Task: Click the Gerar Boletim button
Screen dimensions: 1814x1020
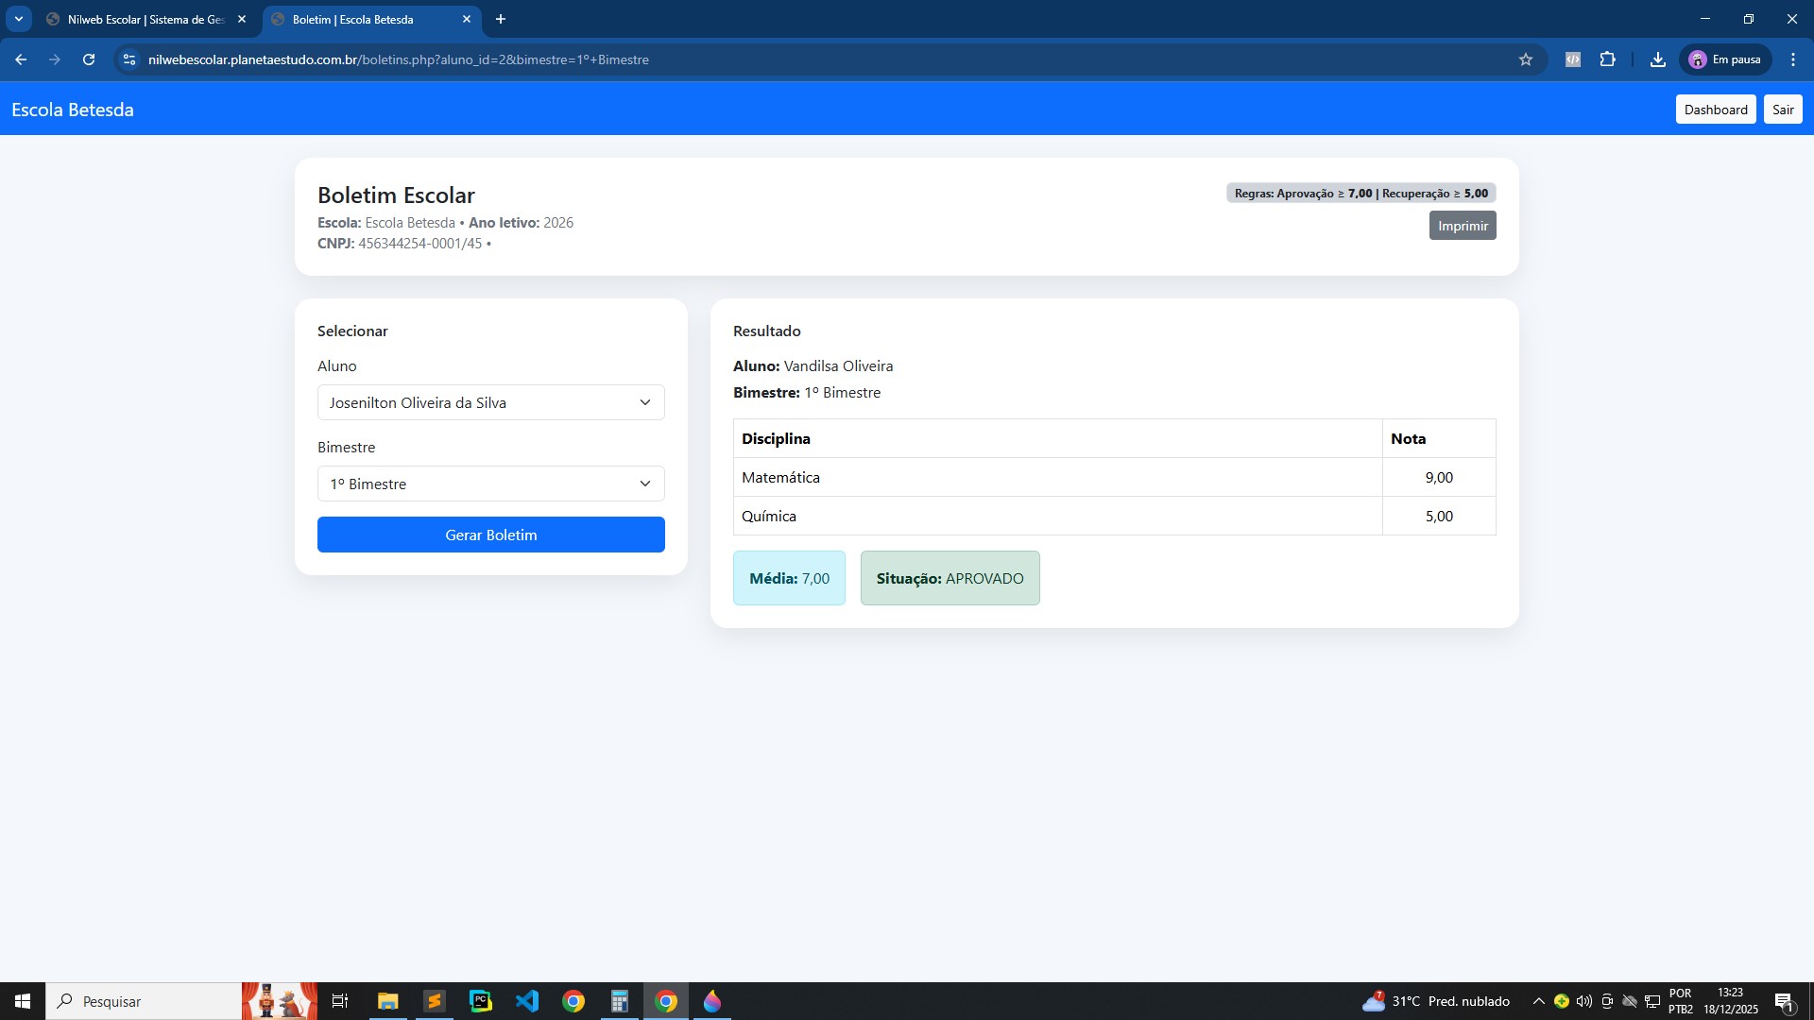Action: tap(490, 535)
